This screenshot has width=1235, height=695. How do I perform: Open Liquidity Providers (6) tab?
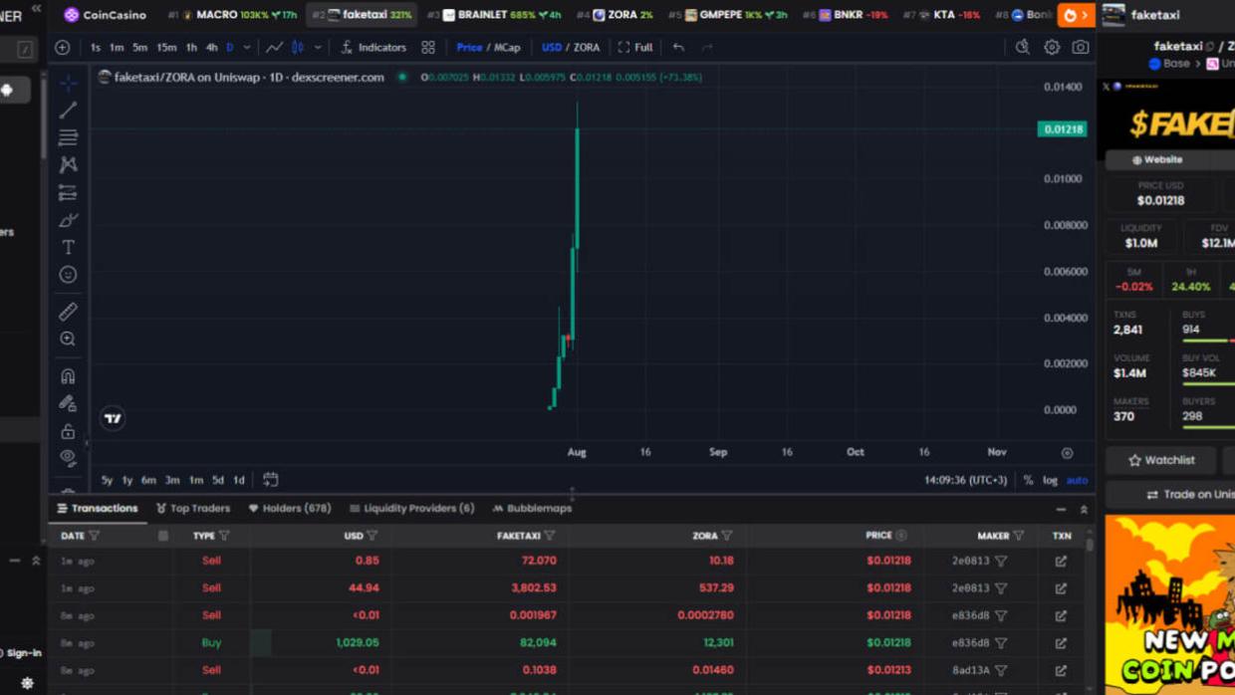pos(411,508)
